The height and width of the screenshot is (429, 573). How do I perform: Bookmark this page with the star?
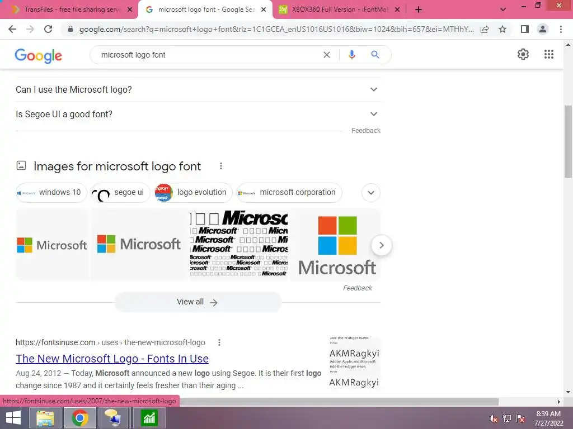pos(502,29)
